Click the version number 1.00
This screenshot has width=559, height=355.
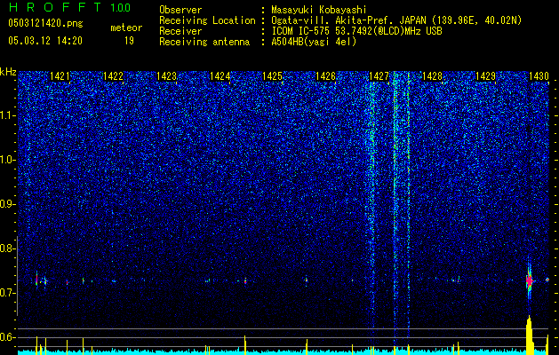[x=120, y=7]
